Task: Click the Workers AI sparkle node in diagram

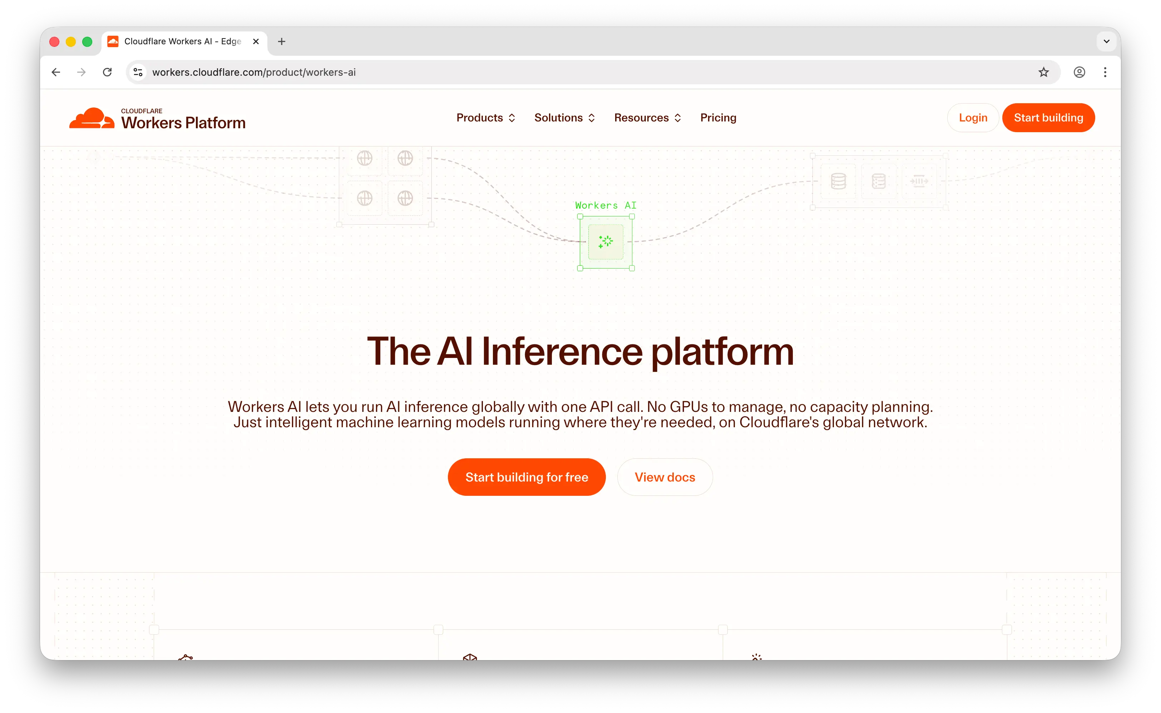Action: (x=605, y=242)
